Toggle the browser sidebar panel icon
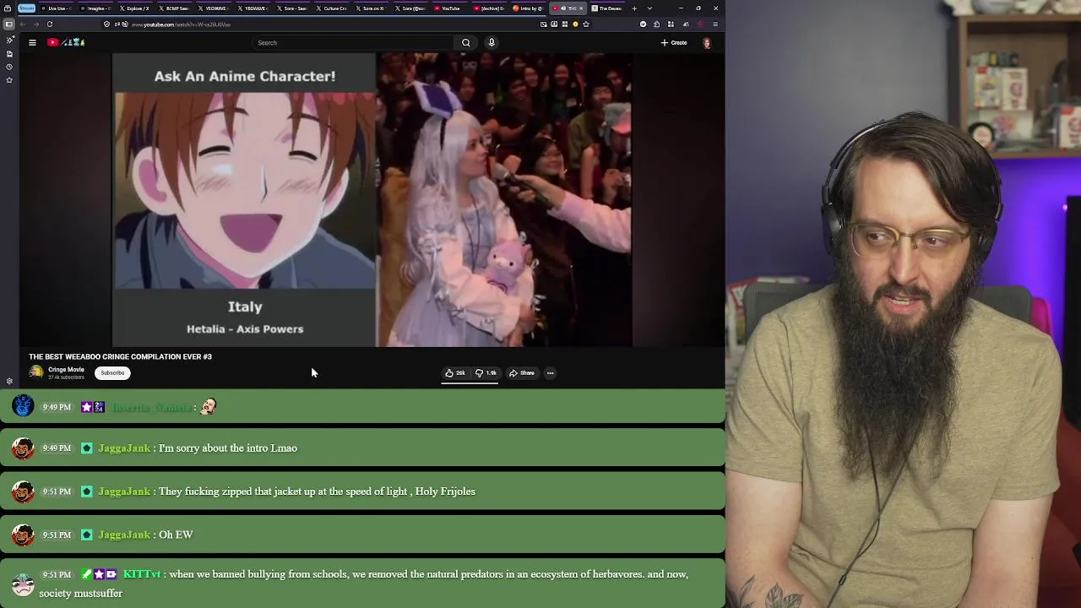1081x608 pixels. pos(8,24)
